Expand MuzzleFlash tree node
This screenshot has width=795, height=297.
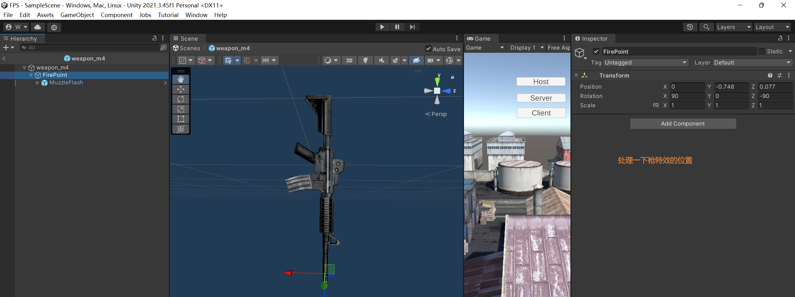click(x=38, y=82)
